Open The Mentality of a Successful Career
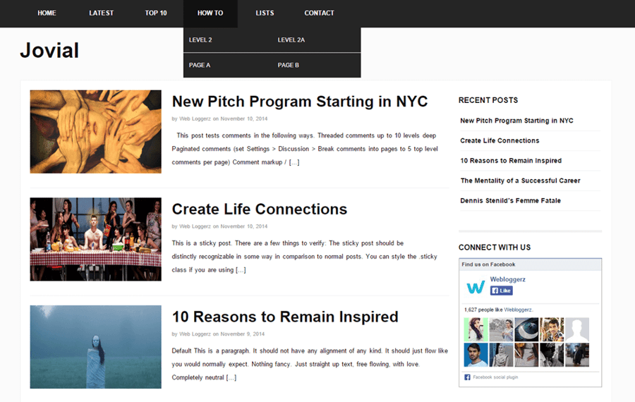 [x=521, y=181]
